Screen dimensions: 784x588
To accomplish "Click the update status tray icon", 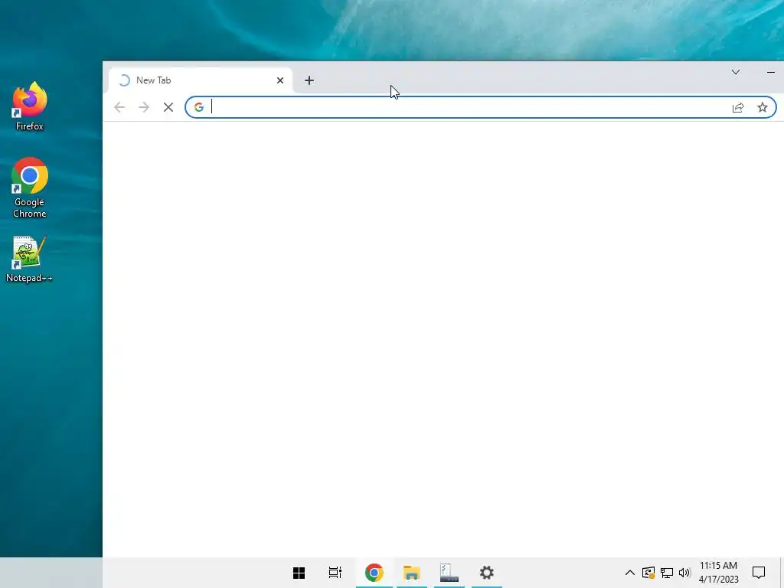I will [x=648, y=573].
